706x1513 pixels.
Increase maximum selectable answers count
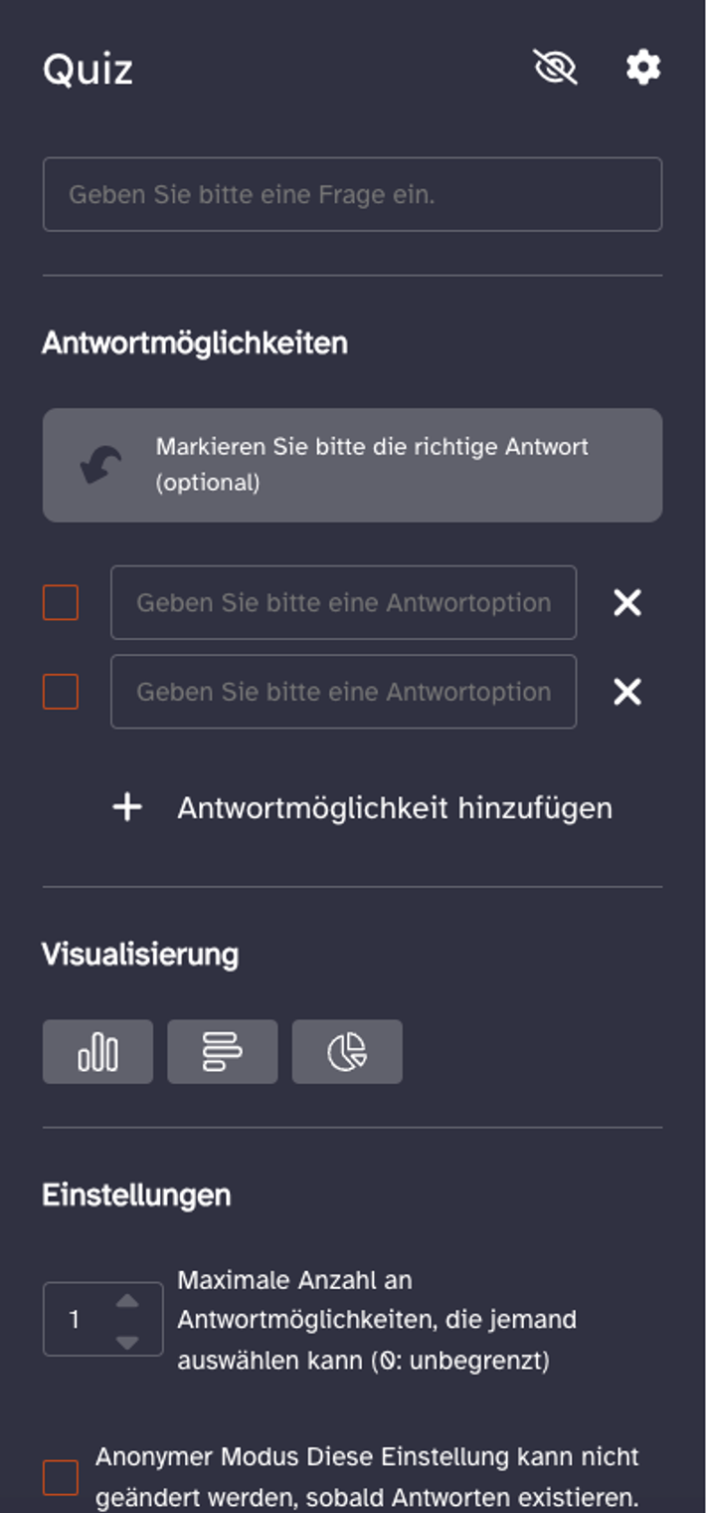[x=127, y=1301]
